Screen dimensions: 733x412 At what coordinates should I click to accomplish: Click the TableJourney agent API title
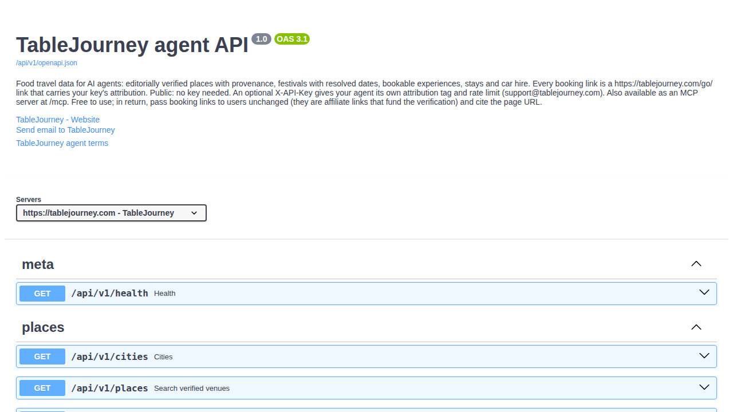[132, 45]
